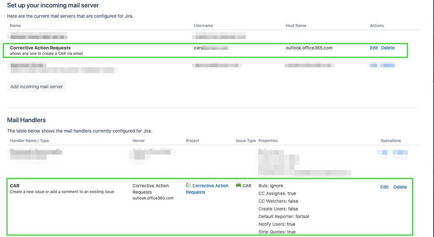Click handler server cell 'Corrective Action Requests outlook.office365.com'

click(x=153, y=192)
